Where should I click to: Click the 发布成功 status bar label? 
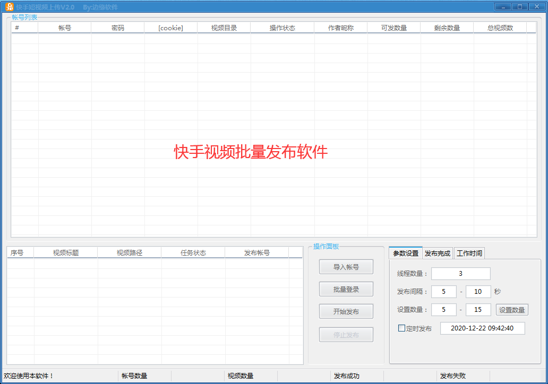[347, 376]
